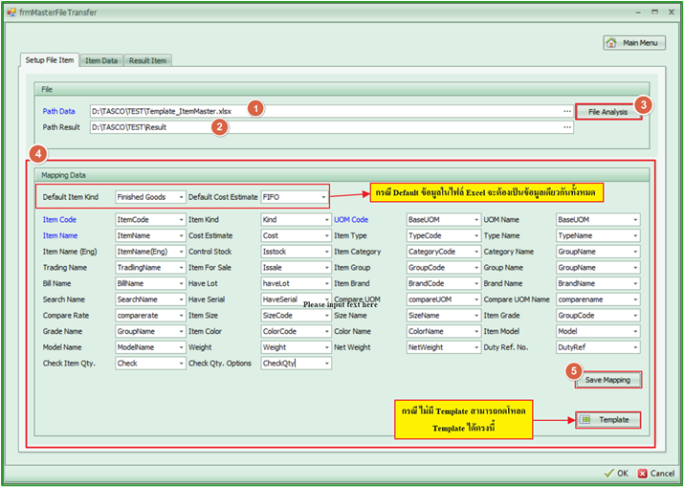Click the frmMasterFileTransfer window icon
The height and width of the screenshot is (487, 684).
point(10,10)
